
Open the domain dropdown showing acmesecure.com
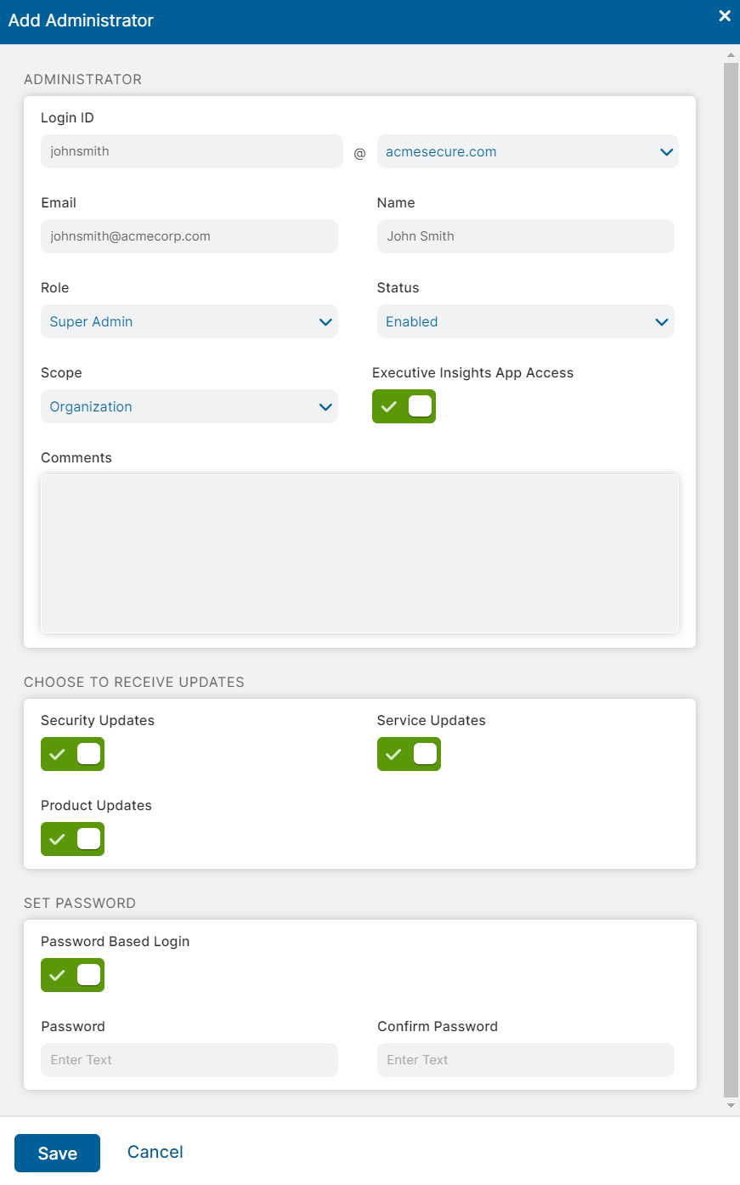click(x=527, y=151)
